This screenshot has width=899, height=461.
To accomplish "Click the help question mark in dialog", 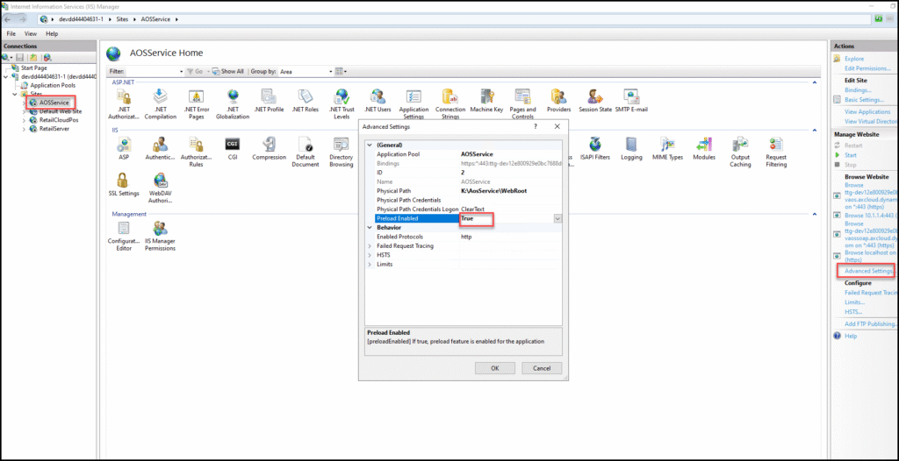I will point(536,126).
